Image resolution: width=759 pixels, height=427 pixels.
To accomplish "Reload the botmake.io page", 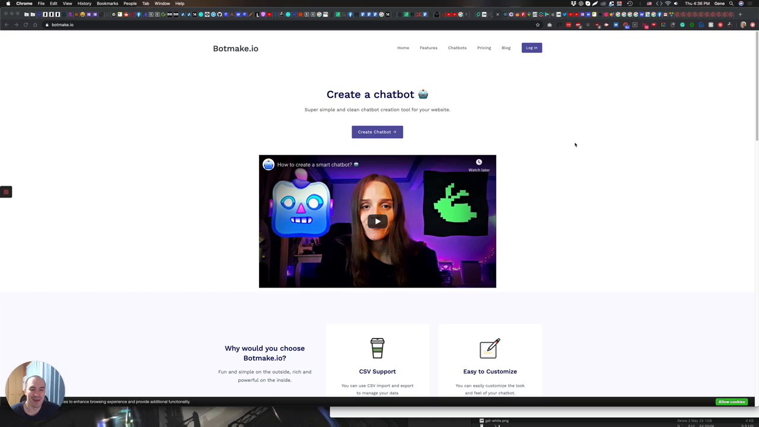I will (x=25, y=24).
